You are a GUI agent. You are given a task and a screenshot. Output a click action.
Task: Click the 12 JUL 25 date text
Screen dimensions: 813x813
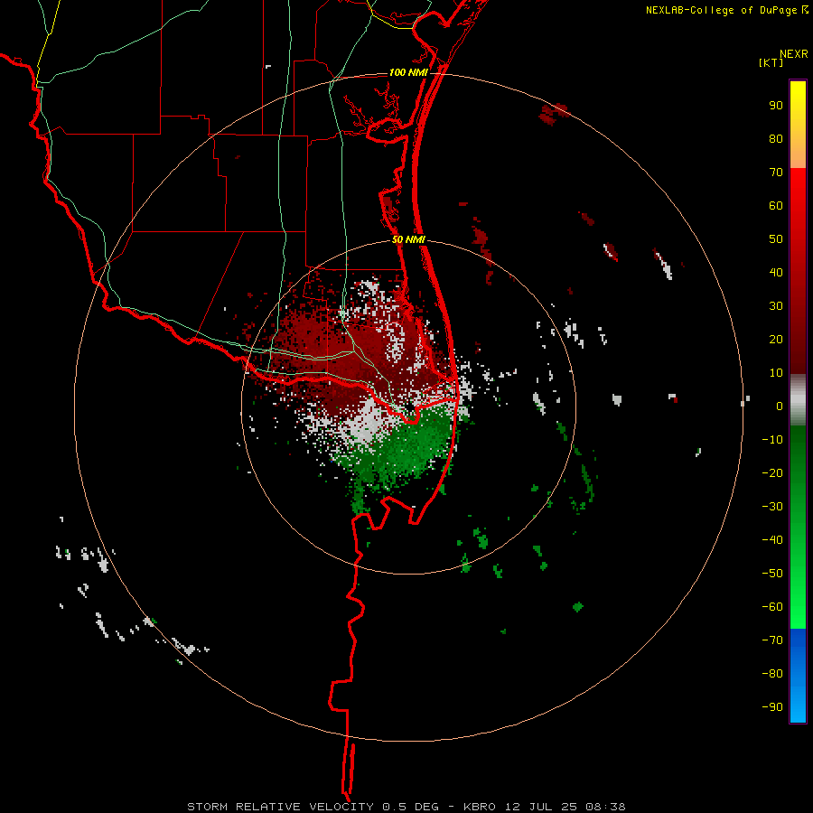tap(542, 807)
